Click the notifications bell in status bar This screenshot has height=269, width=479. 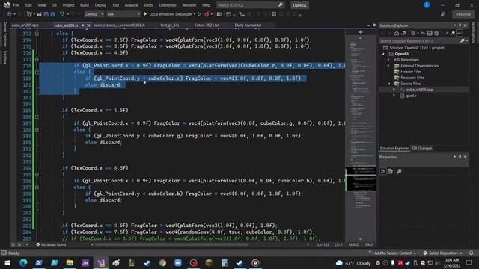click(x=471, y=253)
